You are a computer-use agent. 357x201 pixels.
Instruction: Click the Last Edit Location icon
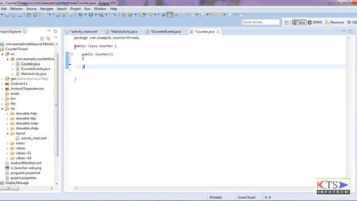pos(213,15)
